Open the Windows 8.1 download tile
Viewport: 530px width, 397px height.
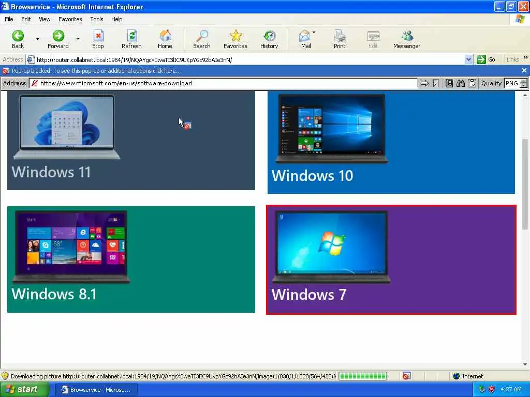coord(131,259)
